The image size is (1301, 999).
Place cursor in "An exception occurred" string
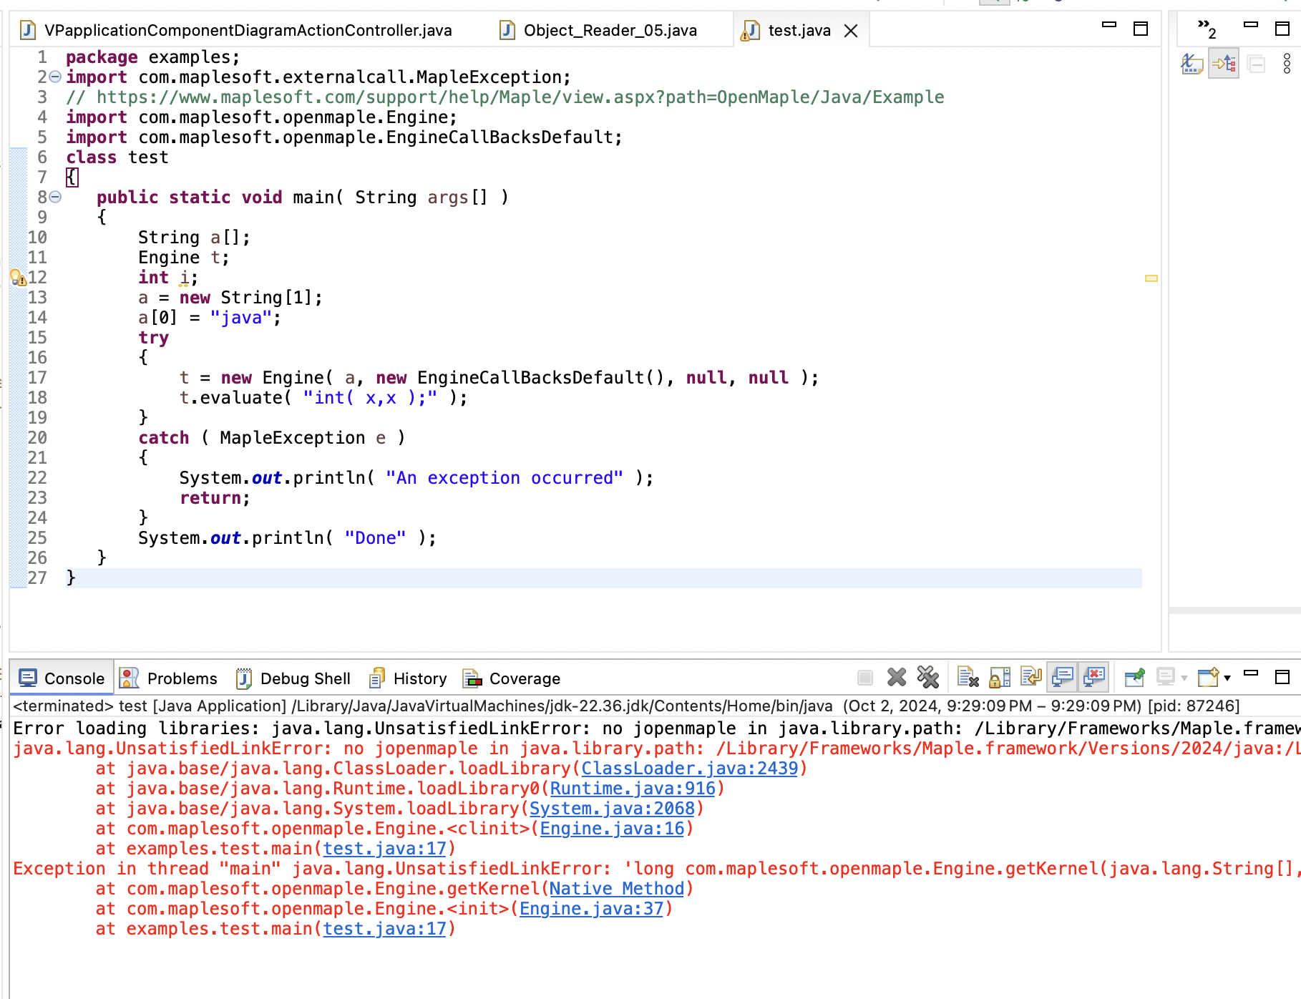pyautogui.click(x=505, y=478)
